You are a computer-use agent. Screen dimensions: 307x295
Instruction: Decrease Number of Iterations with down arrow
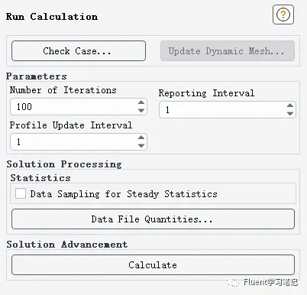tap(141, 111)
